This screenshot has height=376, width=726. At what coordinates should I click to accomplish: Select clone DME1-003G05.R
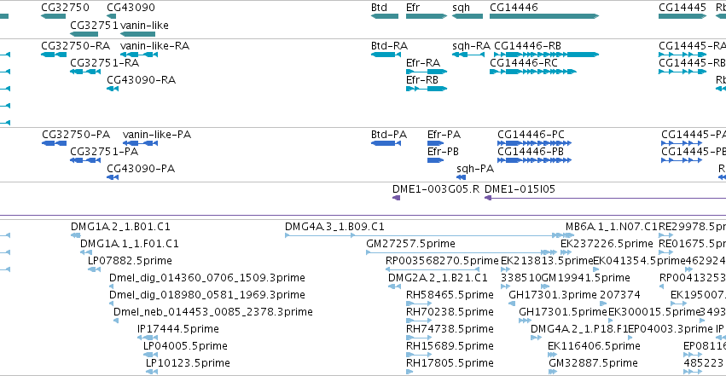tap(397, 198)
